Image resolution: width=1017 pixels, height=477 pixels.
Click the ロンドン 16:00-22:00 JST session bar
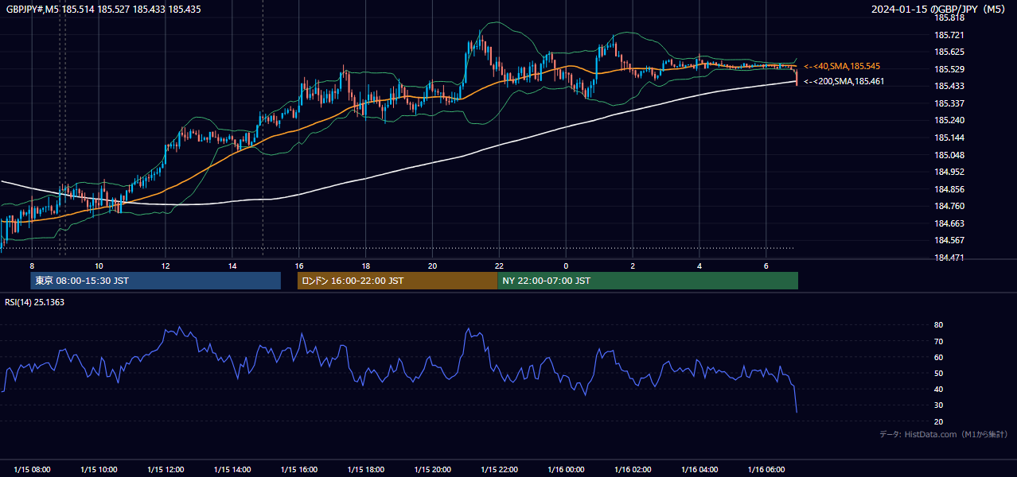[397, 281]
